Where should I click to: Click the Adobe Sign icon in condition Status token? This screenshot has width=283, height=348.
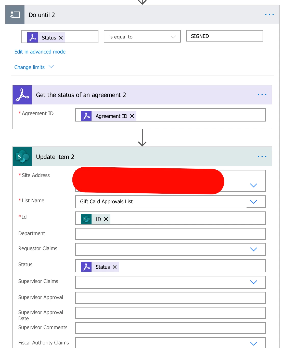(33, 37)
